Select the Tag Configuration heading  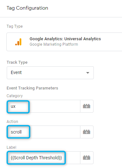coord(27,8)
